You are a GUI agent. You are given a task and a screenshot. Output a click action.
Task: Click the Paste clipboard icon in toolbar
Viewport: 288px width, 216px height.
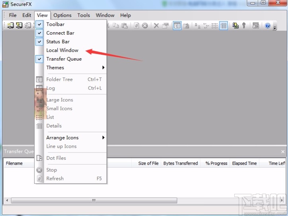click(125, 26)
